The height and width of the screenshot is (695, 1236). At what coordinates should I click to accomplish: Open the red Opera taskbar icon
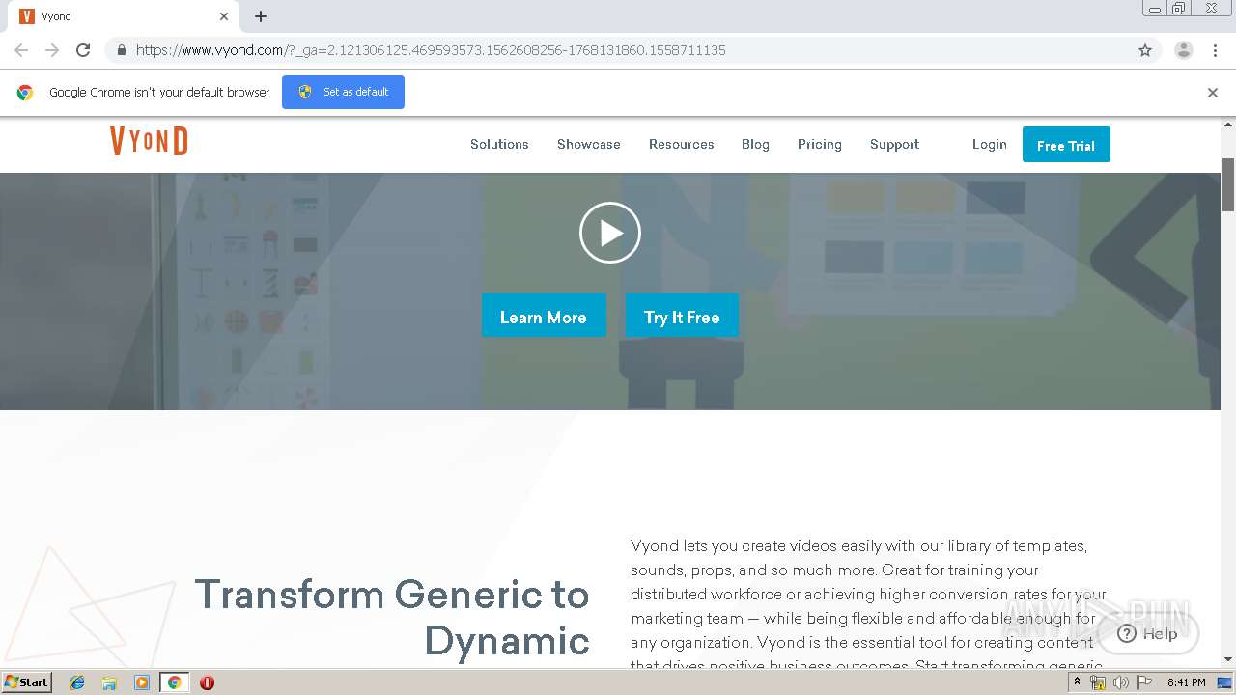click(x=207, y=682)
